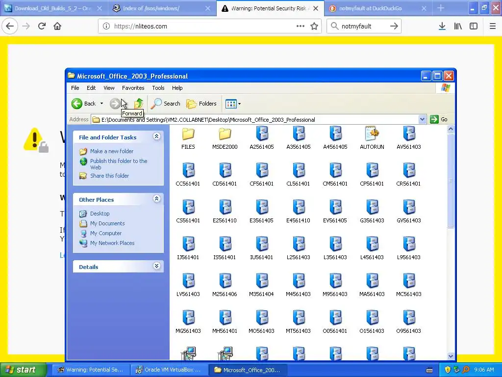Select the A2561405 cabinet file
Screen dimensions: 502x377
[262, 134]
